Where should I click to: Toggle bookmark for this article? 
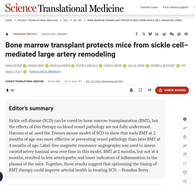(140, 90)
